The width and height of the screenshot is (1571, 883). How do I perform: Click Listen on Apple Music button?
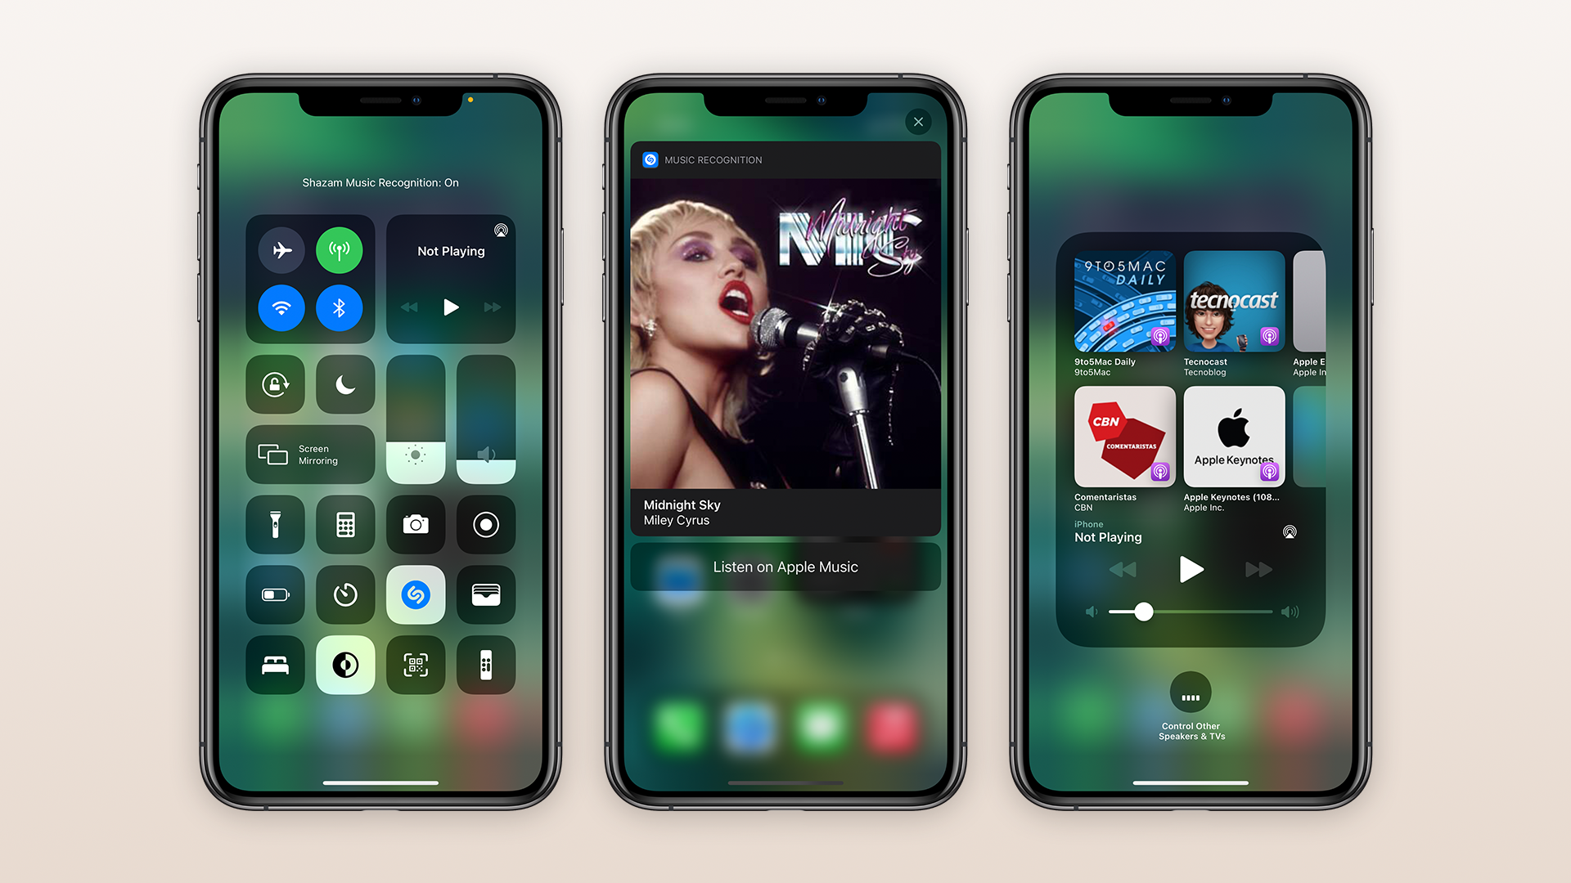tap(785, 566)
